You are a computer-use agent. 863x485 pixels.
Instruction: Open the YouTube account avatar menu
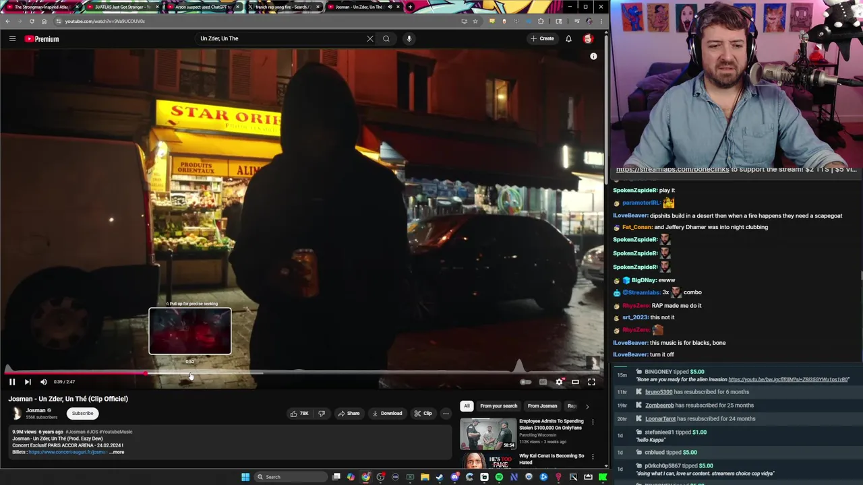pyautogui.click(x=588, y=38)
